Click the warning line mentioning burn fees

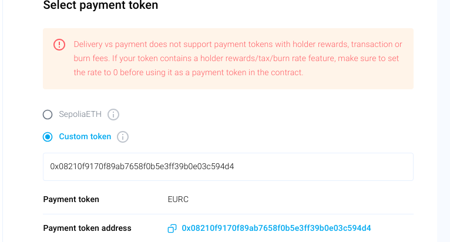pyautogui.click(x=235, y=59)
